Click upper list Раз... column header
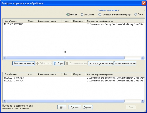The width and height of the screenshot is (147, 113). pos(66,21)
